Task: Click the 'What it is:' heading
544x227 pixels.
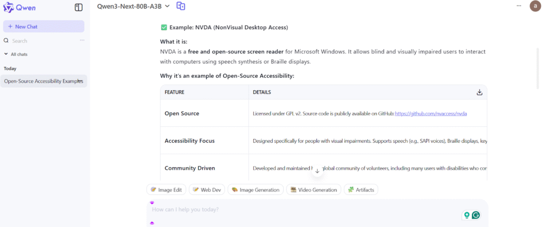Action: [x=174, y=41]
